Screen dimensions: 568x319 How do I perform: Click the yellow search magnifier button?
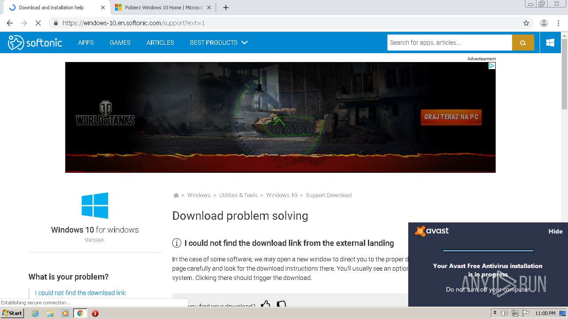[523, 43]
